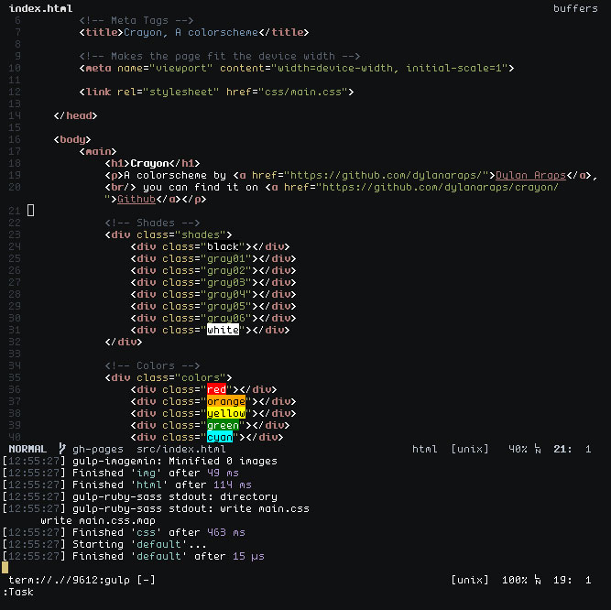The height and width of the screenshot is (610, 611).
Task: Click the yellow highlighted class value
Action: point(225,413)
